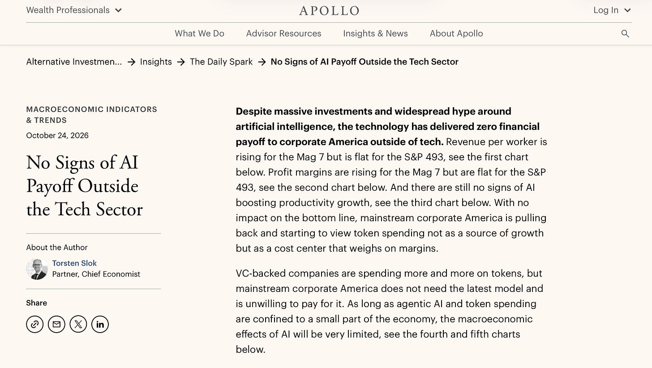Go to Alternative Investments breadcrumb
This screenshot has width=652, height=368.
pos(74,62)
